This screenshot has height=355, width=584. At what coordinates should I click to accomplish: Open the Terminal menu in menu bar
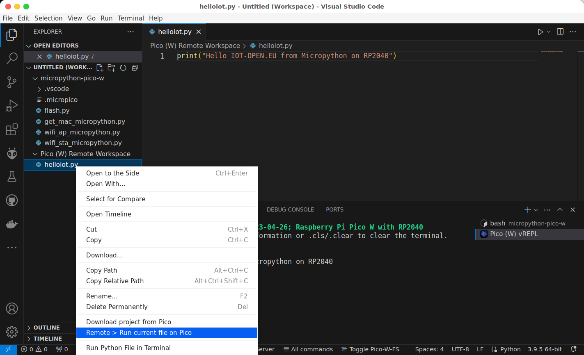point(131,18)
